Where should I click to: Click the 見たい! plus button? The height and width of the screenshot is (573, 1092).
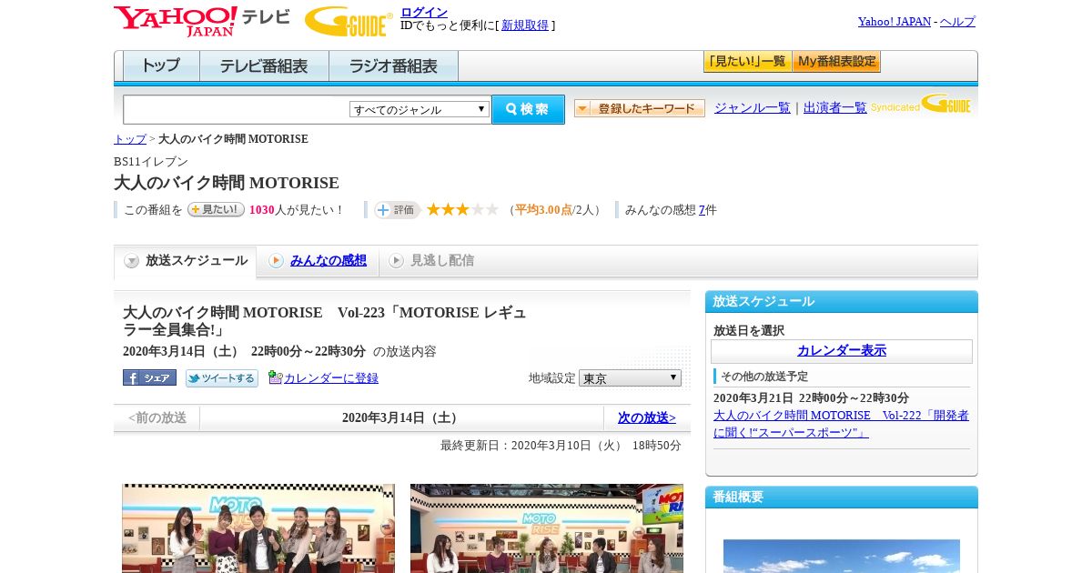pyautogui.click(x=216, y=209)
